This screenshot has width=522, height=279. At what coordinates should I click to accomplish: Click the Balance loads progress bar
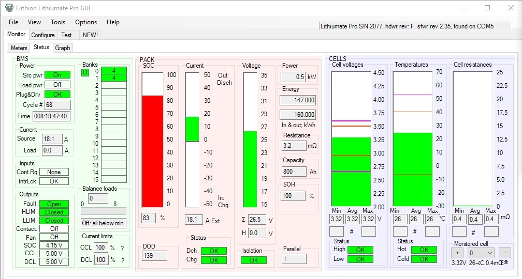coord(104,211)
